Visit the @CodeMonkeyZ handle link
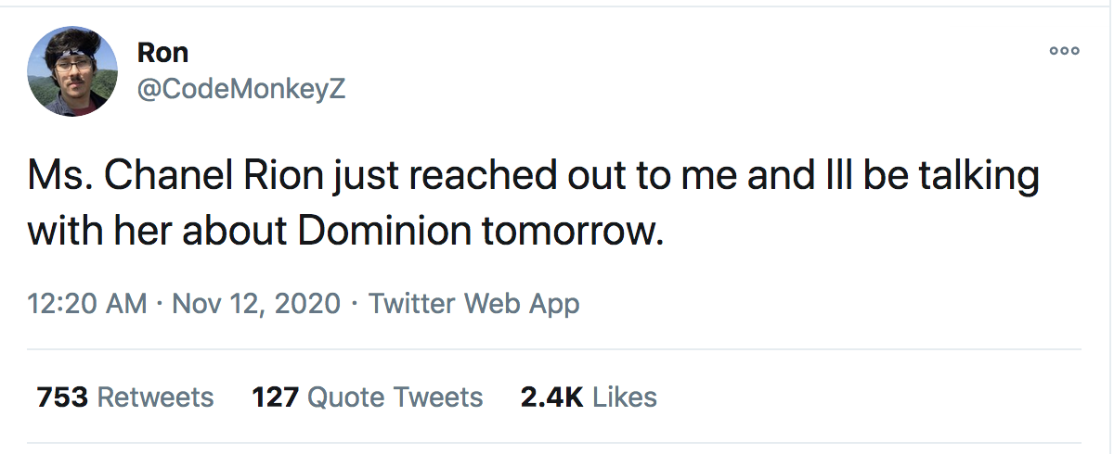The height and width of the screenshot is (454, 1114). pyautogui.click(x=241, y=89)
